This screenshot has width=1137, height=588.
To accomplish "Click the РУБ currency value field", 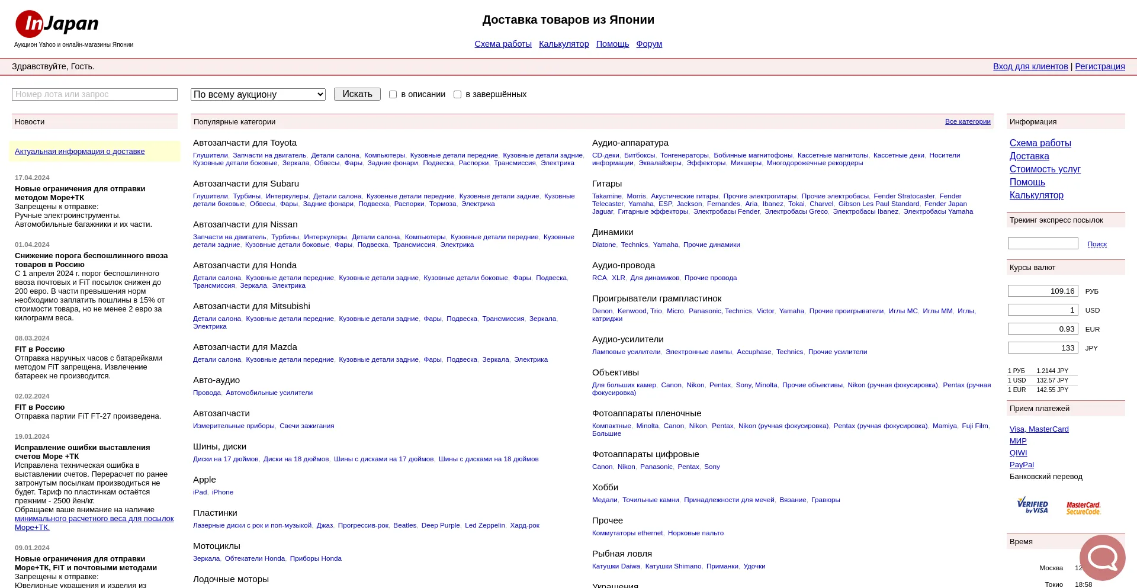I will [x=1043, y=291].
